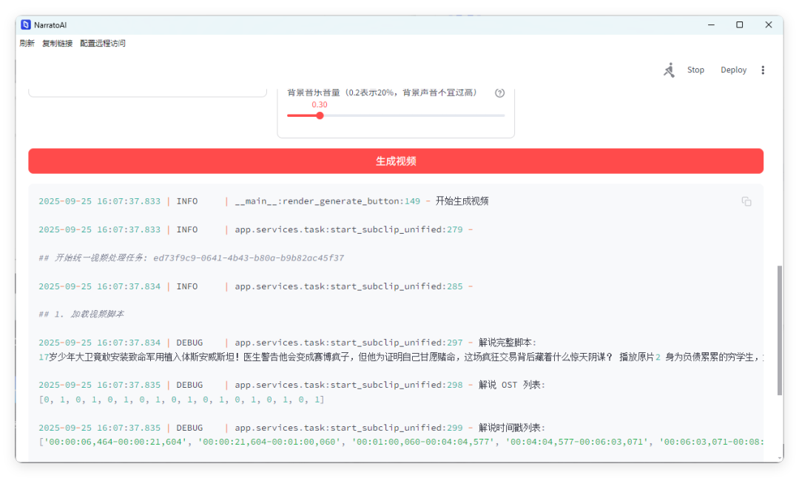Click the help icon beside 背景音乐音量
799x478 pixels.
pos(499,93)
